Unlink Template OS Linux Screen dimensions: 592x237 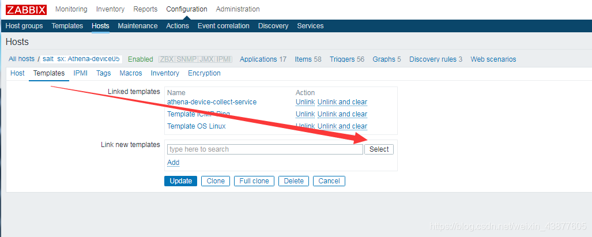click(305, 126)
